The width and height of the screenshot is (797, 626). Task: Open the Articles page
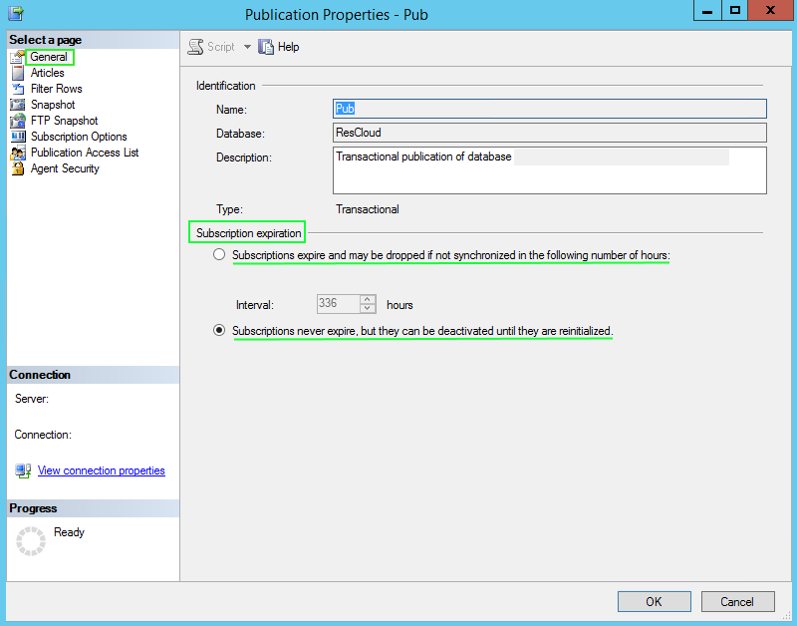point(47,73)
